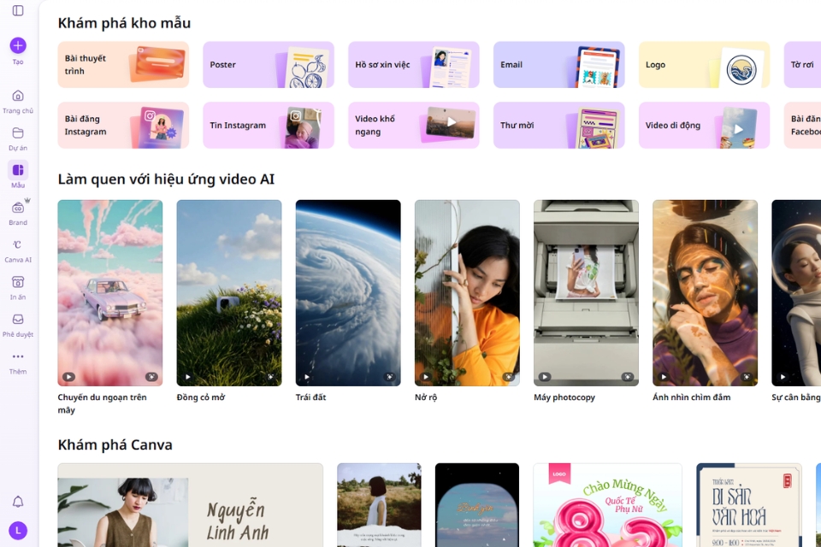
Task: Open the Chào Mừng Ngày 8/3 design
Action: 607,504
